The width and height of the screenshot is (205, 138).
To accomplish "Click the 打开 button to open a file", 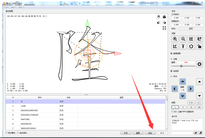I will tap(126, 133).
